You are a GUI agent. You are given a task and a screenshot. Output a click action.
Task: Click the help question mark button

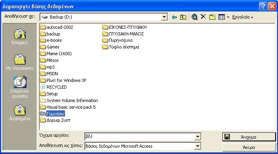pos(263,6)
